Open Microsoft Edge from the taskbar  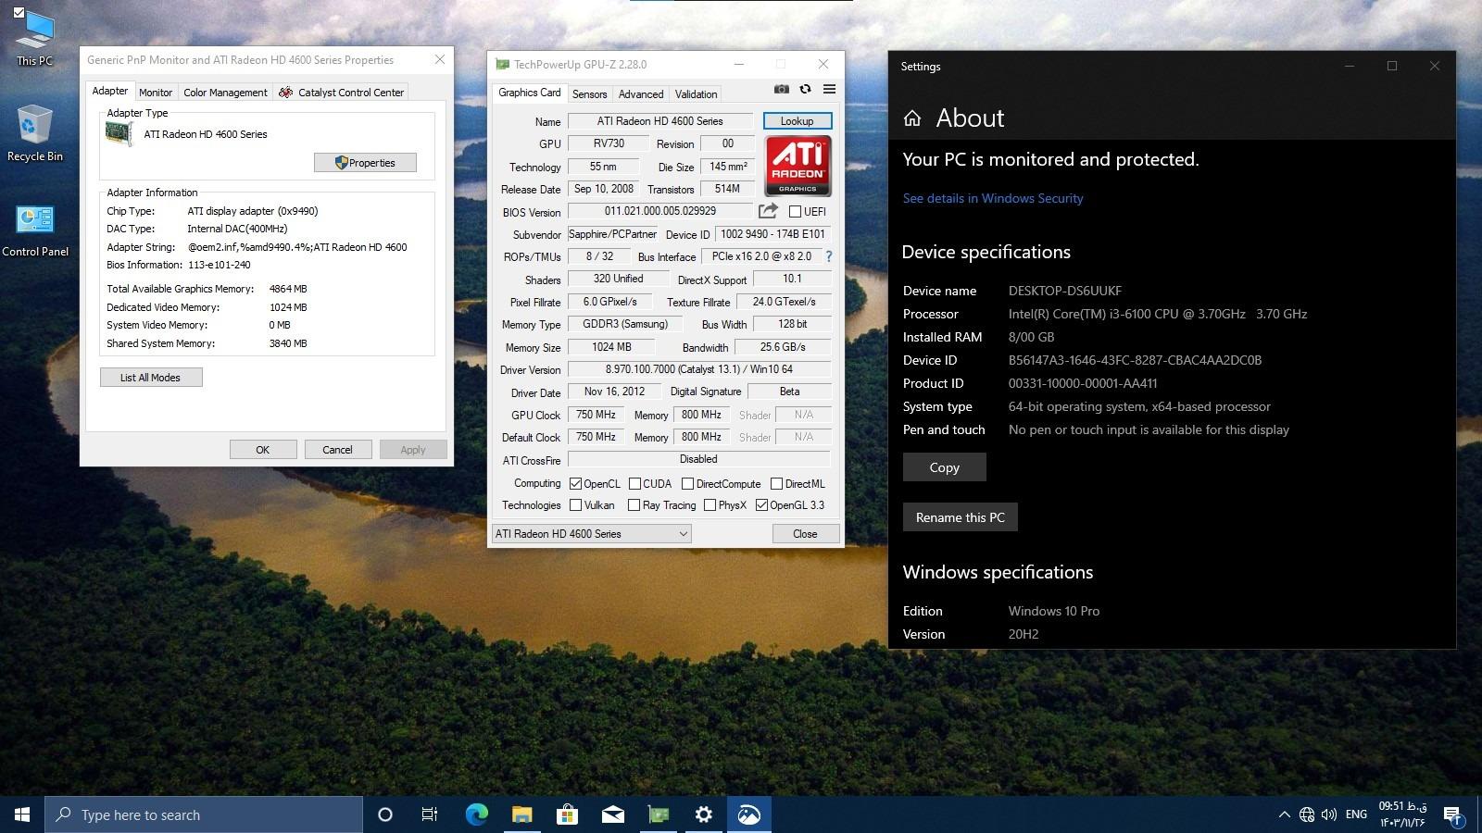click(476, 814)
